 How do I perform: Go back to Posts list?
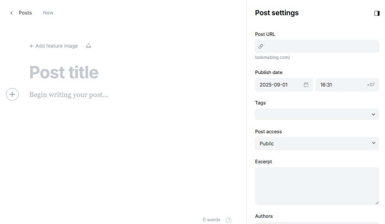(25, 13)
